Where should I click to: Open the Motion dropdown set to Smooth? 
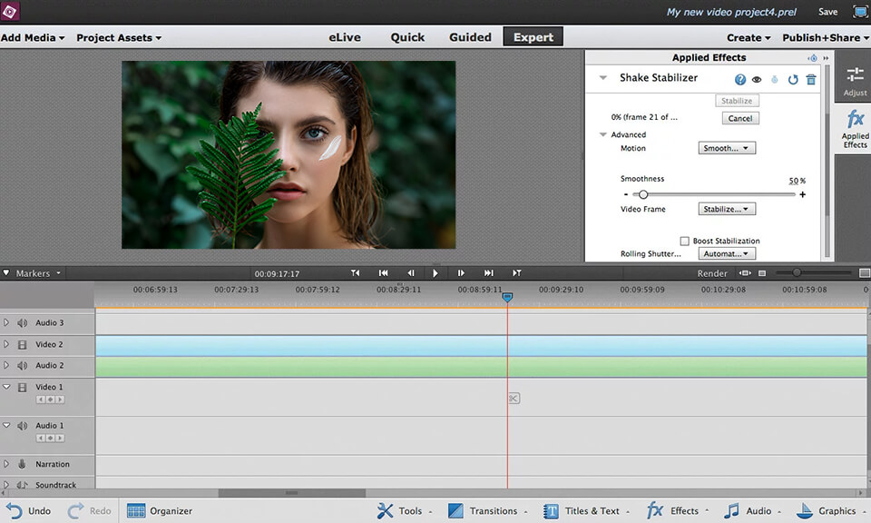coord(726,147)
